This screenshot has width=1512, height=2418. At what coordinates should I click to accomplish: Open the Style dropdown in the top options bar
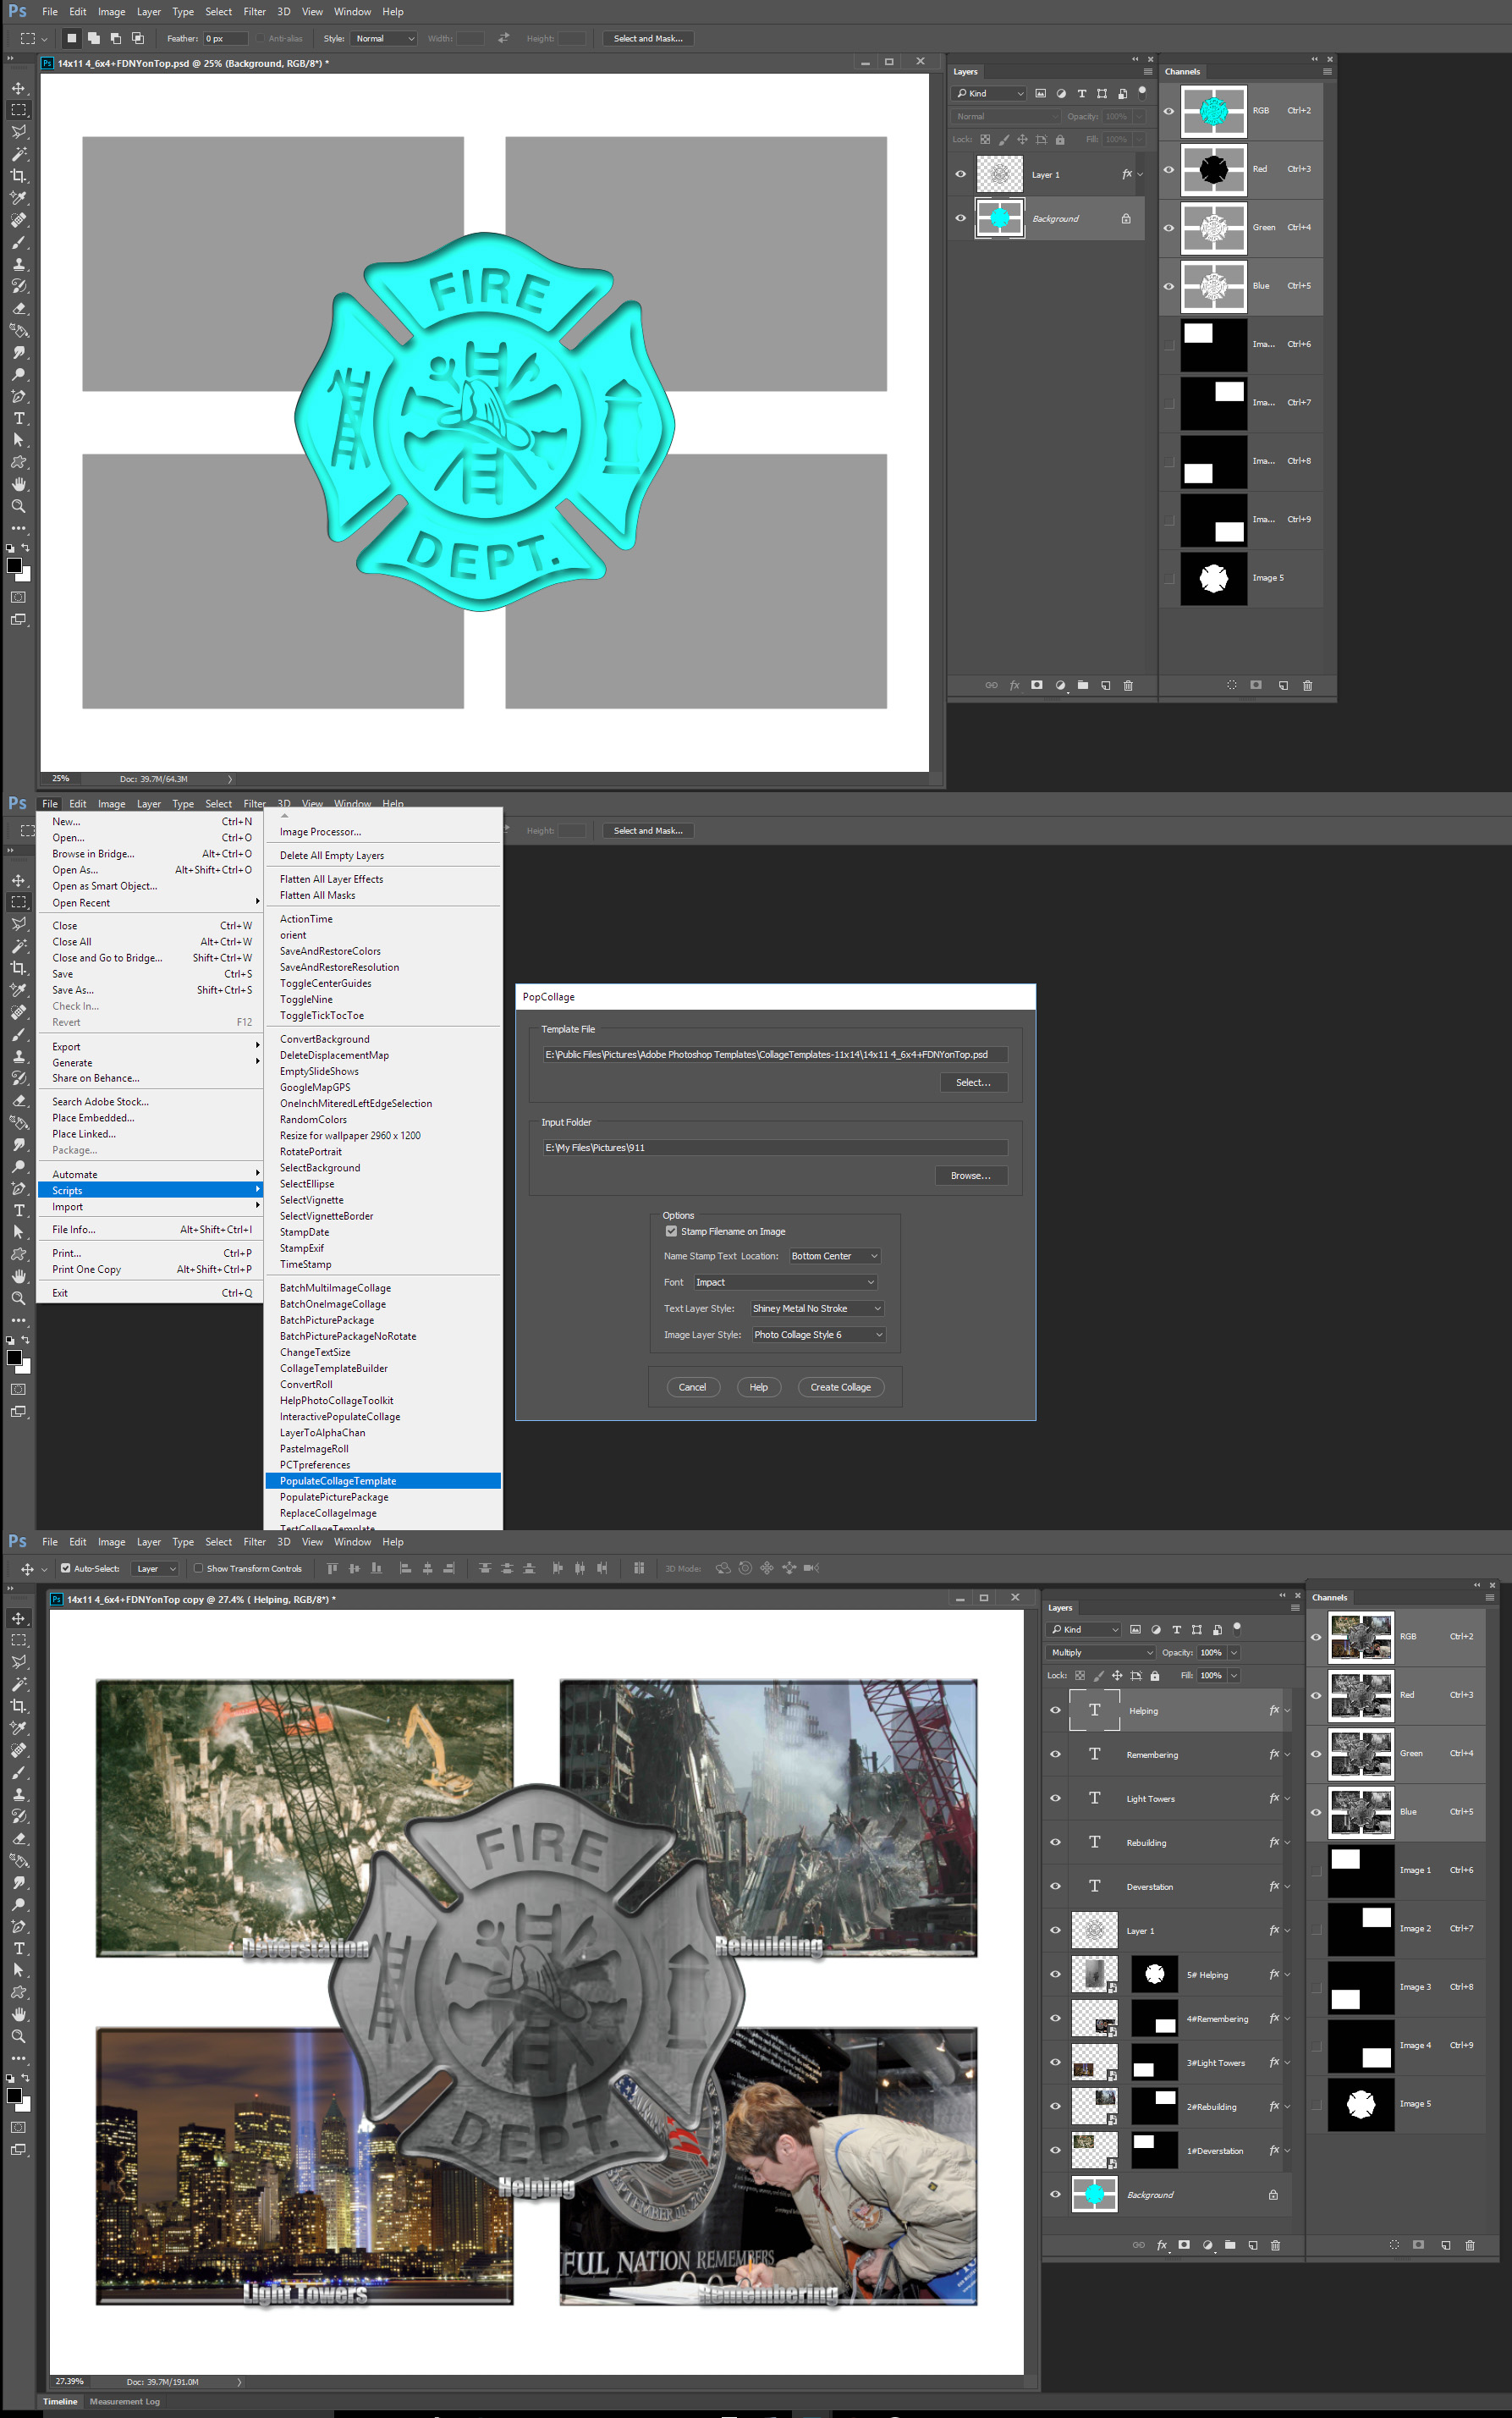pyautogui.click(x=384, y=38)
